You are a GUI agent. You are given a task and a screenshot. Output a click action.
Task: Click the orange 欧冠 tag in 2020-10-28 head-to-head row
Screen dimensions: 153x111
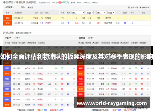(8, 23)
